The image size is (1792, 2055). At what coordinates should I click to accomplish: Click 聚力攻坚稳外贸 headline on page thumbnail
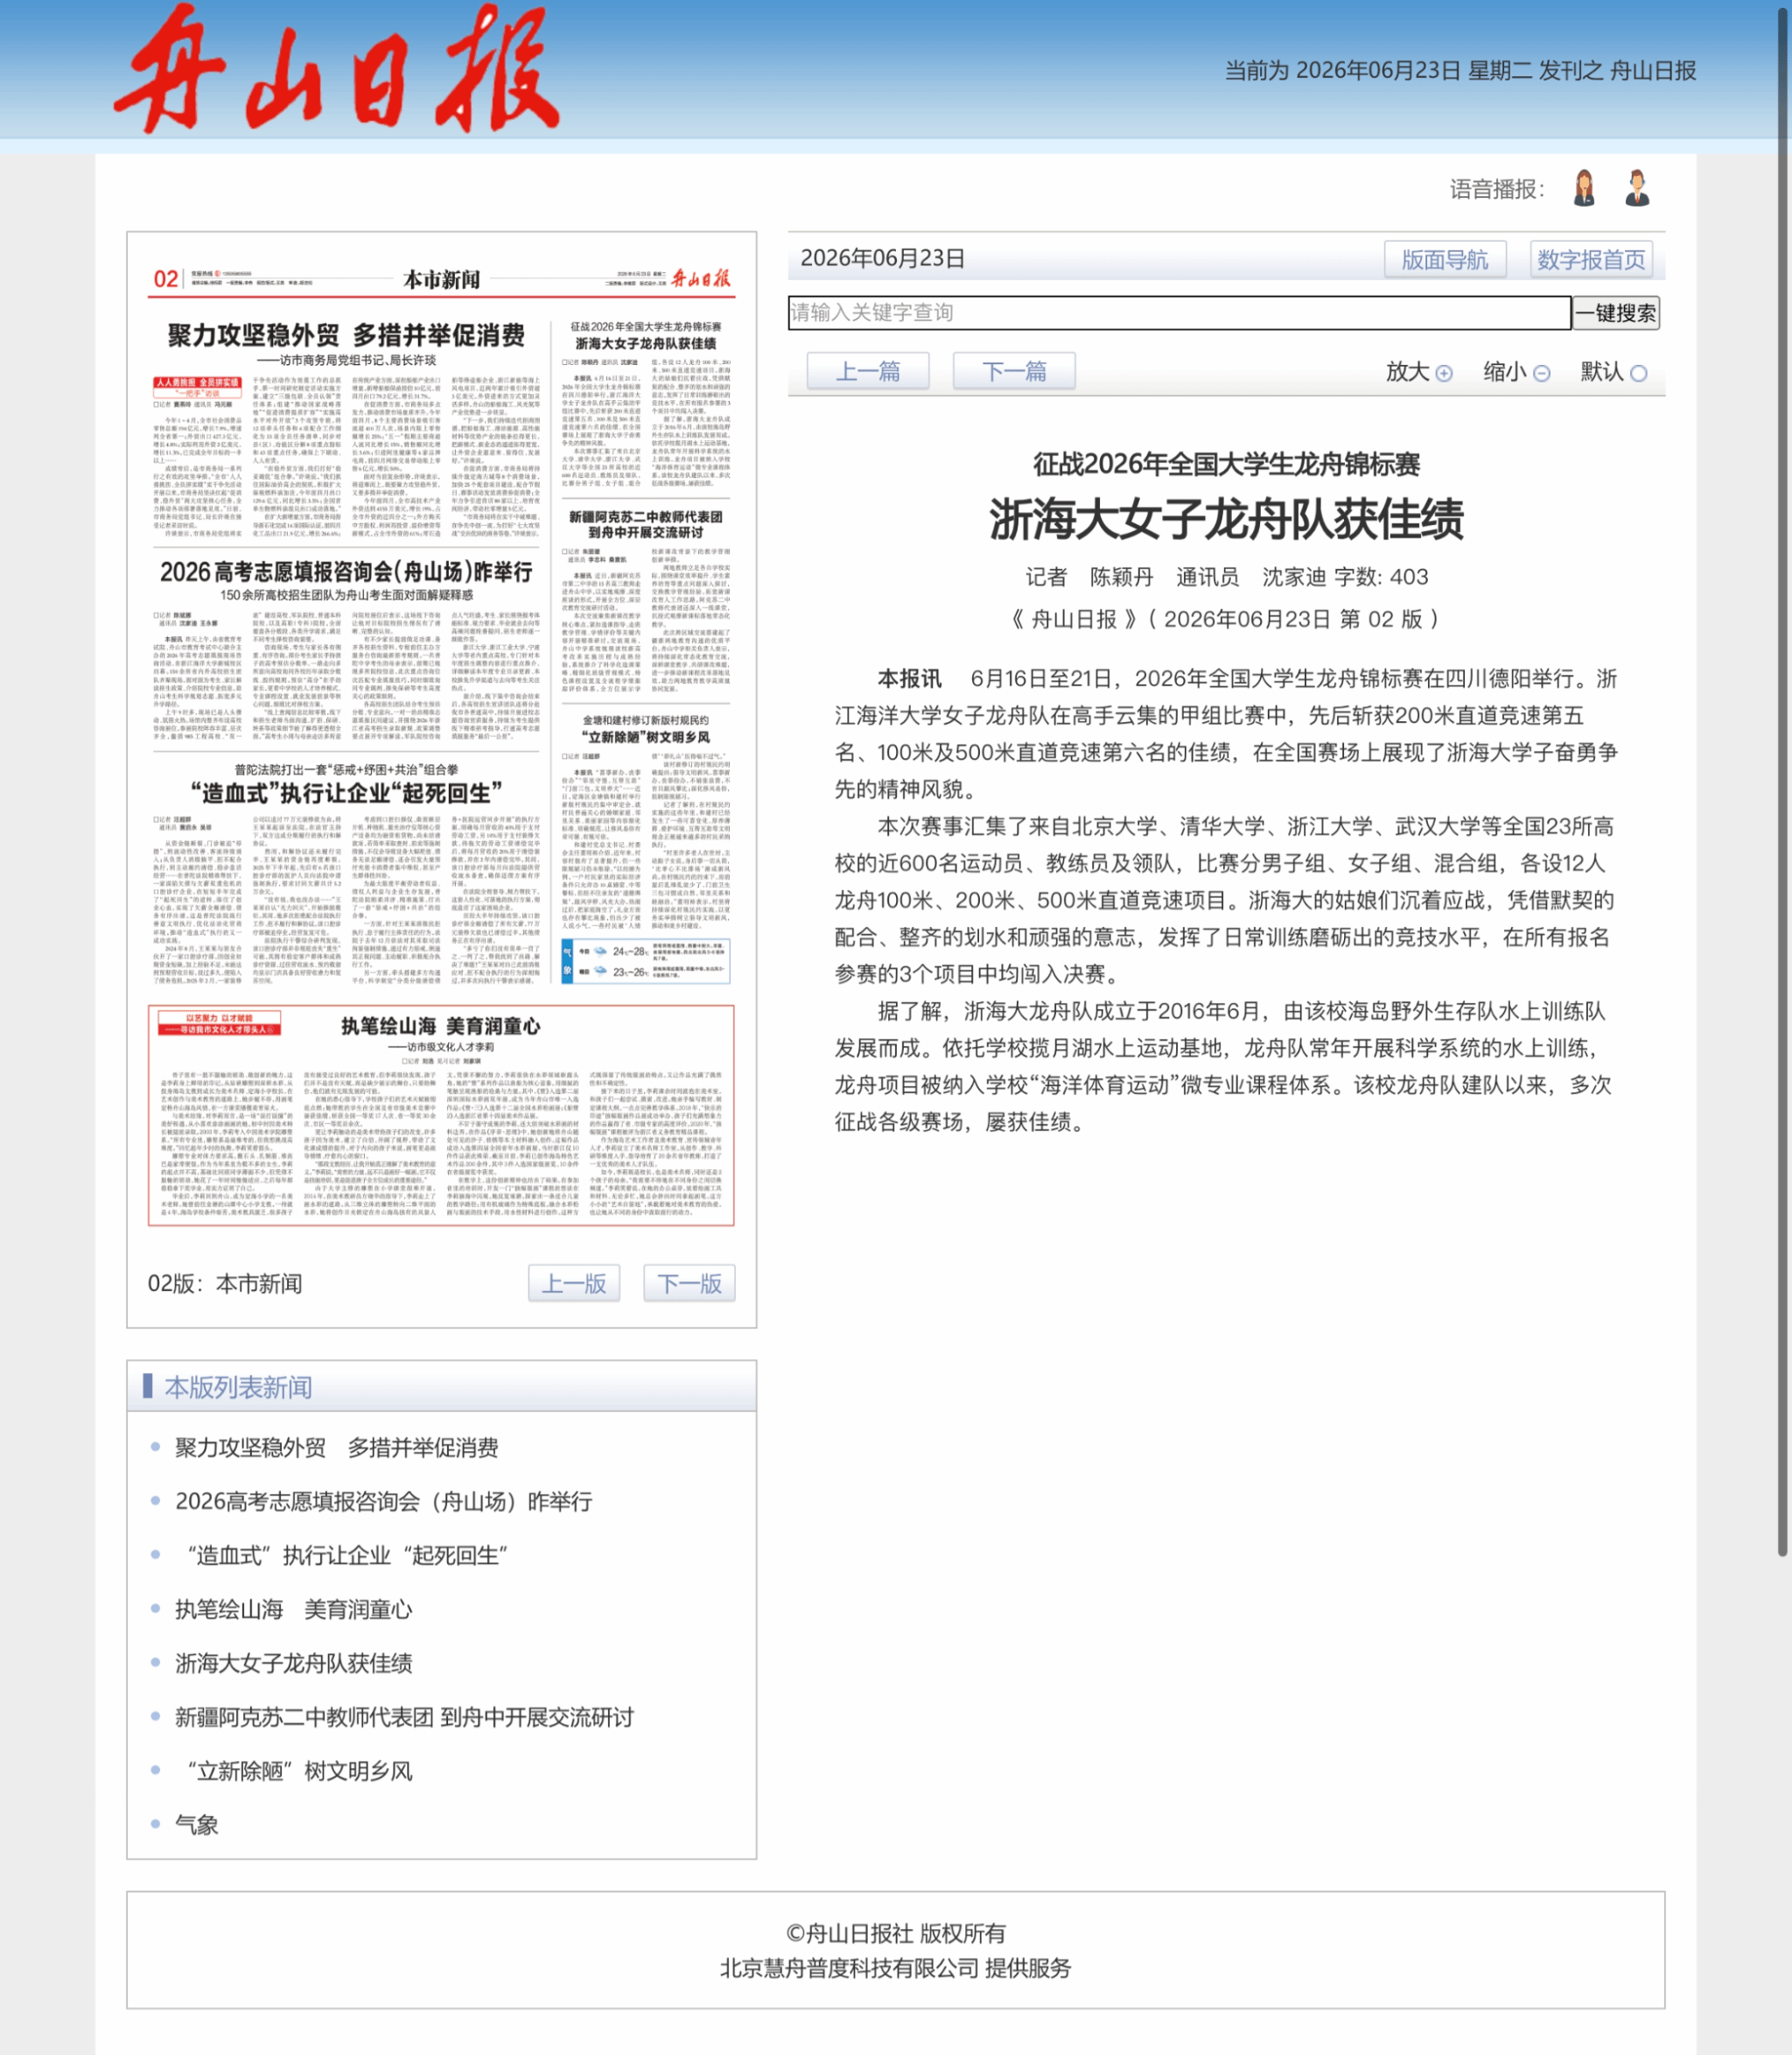tap(346, 335)
